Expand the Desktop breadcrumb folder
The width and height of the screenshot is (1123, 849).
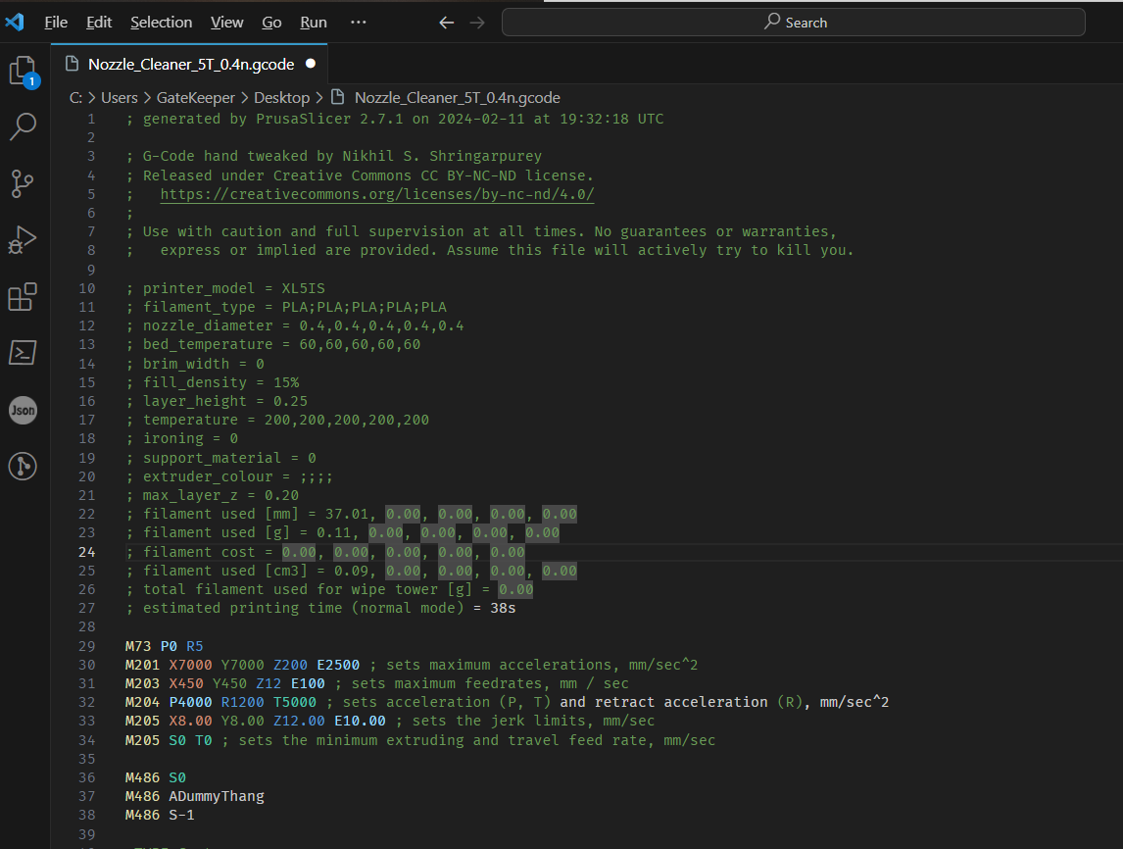tap(281, 98)
